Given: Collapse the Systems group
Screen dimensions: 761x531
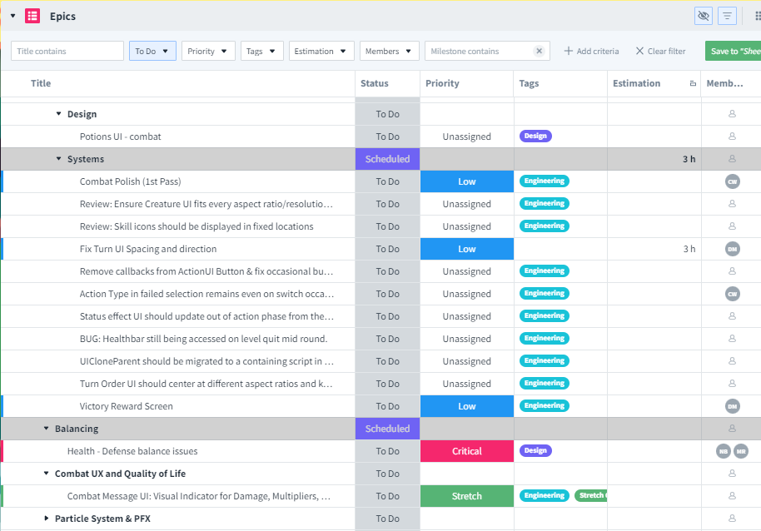Looking at the screenshot, I should pyautogui.click(x=59, y=159).
